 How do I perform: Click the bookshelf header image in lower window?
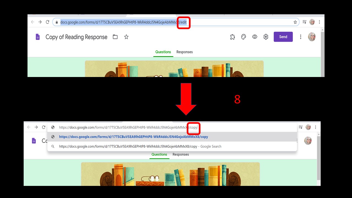tap(170, 174)
